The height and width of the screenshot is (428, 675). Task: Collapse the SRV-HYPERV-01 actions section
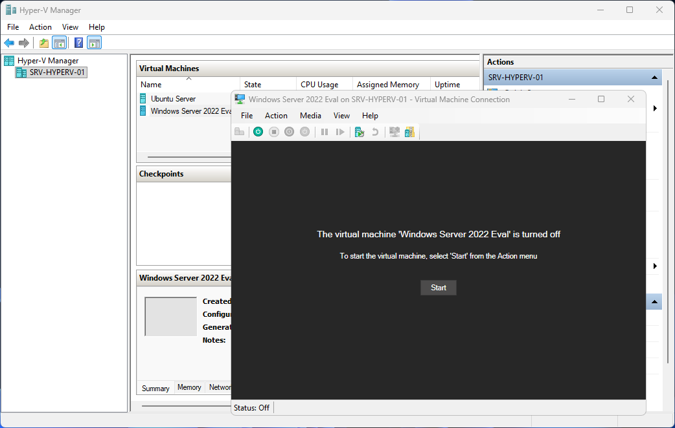(x=654, y=77)
